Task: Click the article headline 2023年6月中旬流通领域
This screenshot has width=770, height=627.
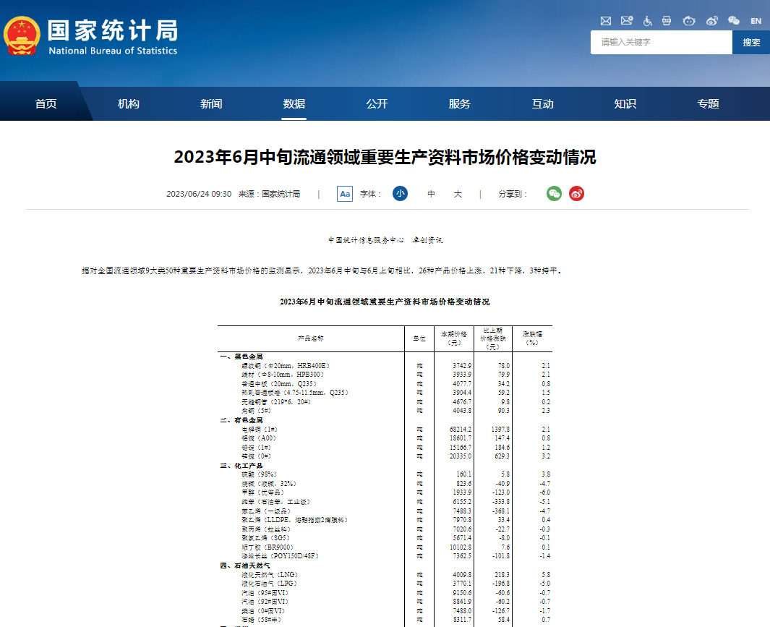Action: [385, 157]
